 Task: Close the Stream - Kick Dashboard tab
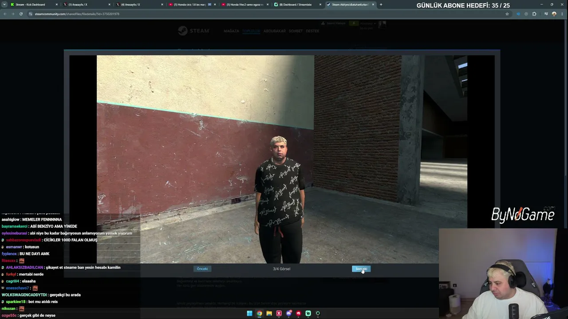point(56,4)
